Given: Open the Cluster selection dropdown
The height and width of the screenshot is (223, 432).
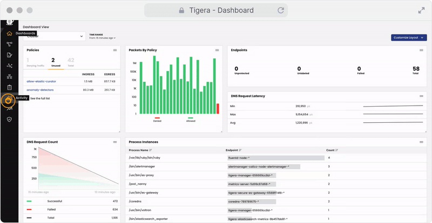Looking at the screenshot, I should click(x=55, y=36).
